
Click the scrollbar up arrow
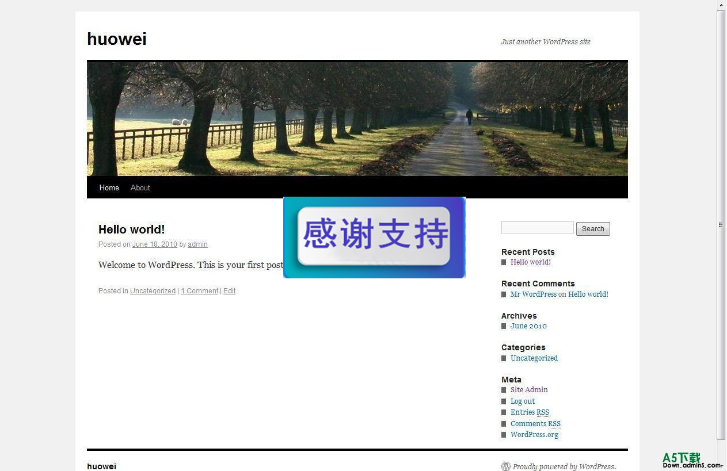tap(721, 5)
